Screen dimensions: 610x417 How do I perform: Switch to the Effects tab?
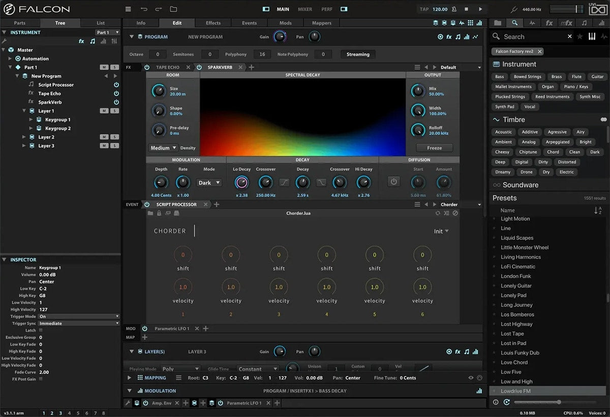(213, 23)
